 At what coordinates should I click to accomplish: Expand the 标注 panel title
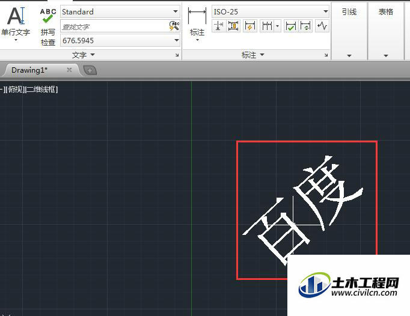(x=253, y=55)
